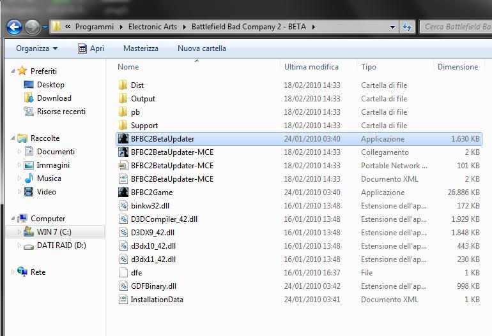Expand the arrow after Electronic Arts breadcrumb
Viewport: 492px width, 336px height.
click(x=185, y=27)
